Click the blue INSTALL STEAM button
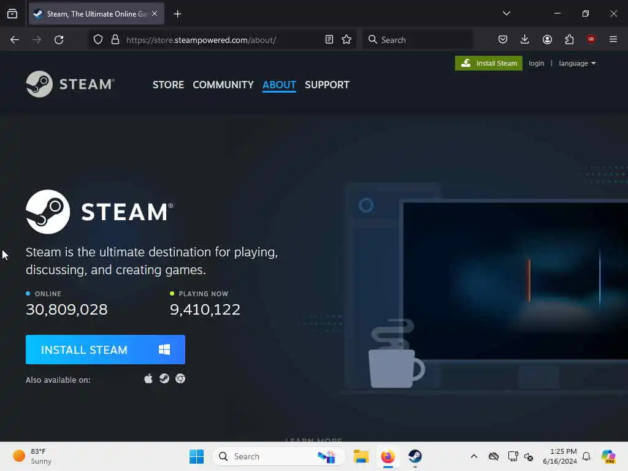This screenshot has height=471, width=628. click(105, 350)
